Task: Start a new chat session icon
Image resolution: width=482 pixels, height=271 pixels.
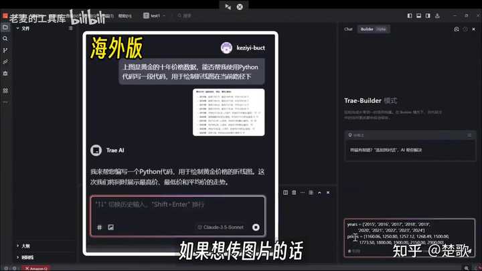Action: (x=457, y=29)
